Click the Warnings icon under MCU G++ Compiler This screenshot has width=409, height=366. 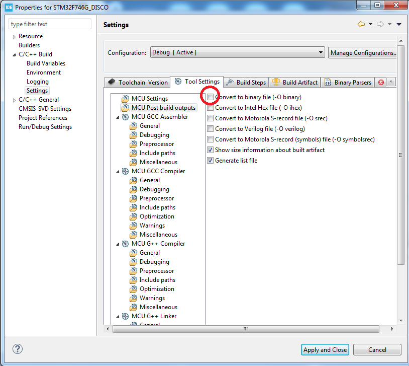click(x=134, y=298)
